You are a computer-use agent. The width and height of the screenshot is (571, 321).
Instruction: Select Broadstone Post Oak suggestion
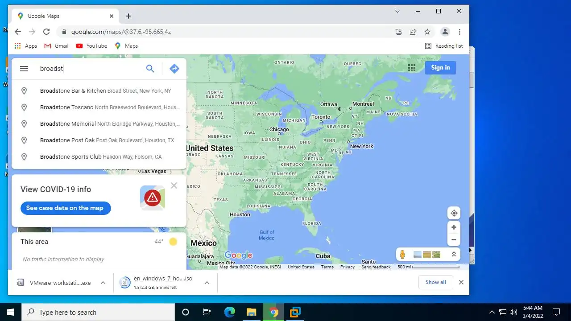pos(99,140)
